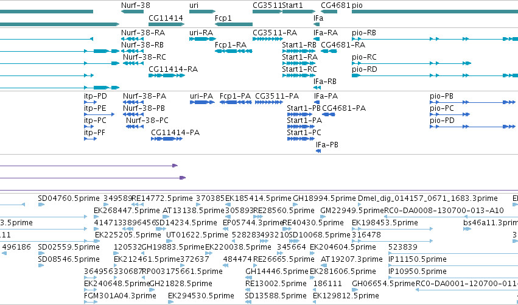Select the pio-PB protein line

coord(474,102)
